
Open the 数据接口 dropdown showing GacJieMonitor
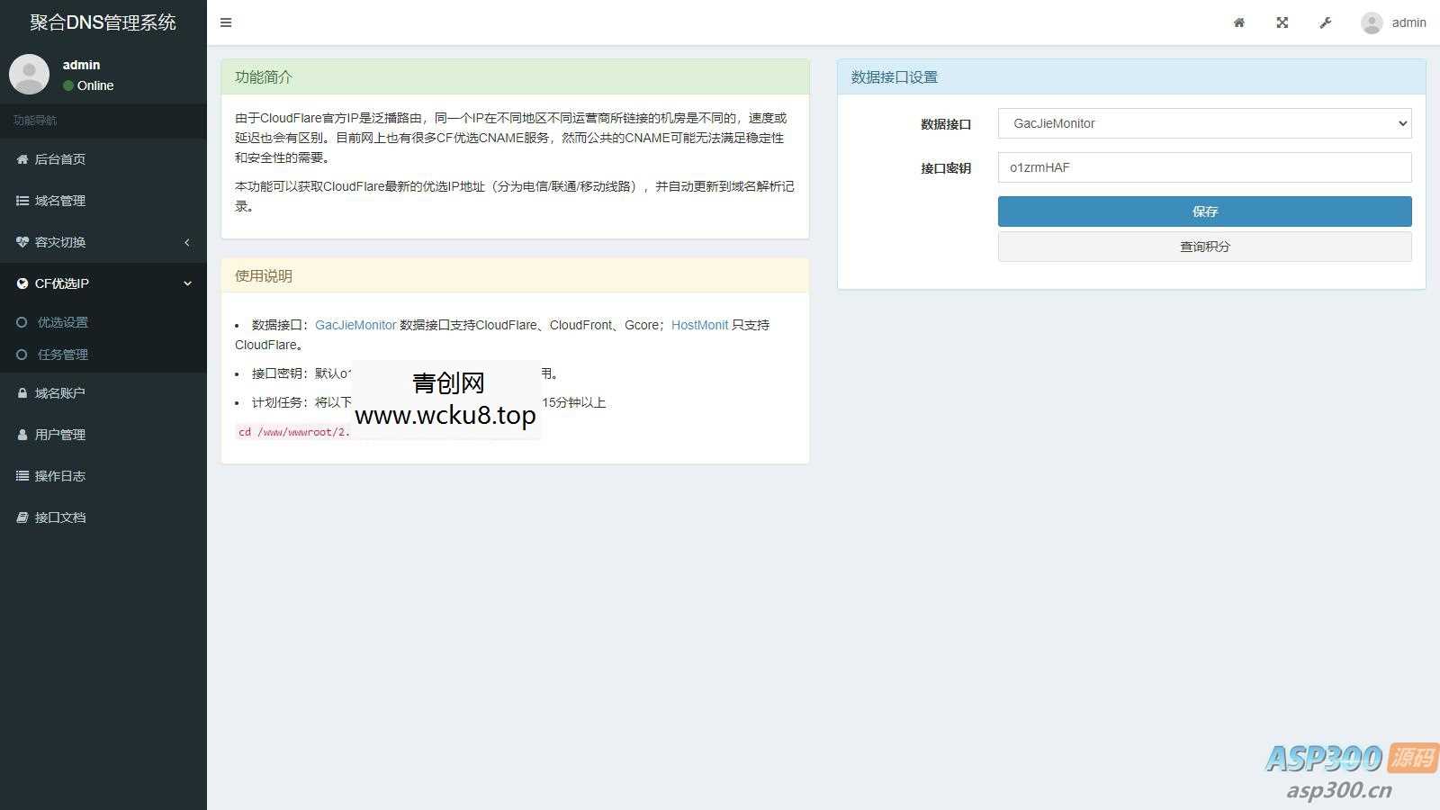1203,123
